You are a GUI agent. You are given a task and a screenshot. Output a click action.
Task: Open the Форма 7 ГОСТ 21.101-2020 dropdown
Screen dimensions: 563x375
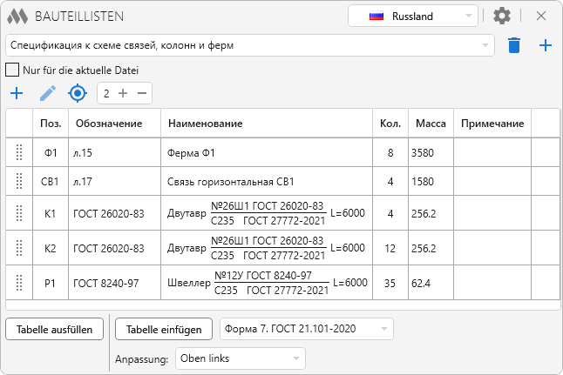click(306, 329)
